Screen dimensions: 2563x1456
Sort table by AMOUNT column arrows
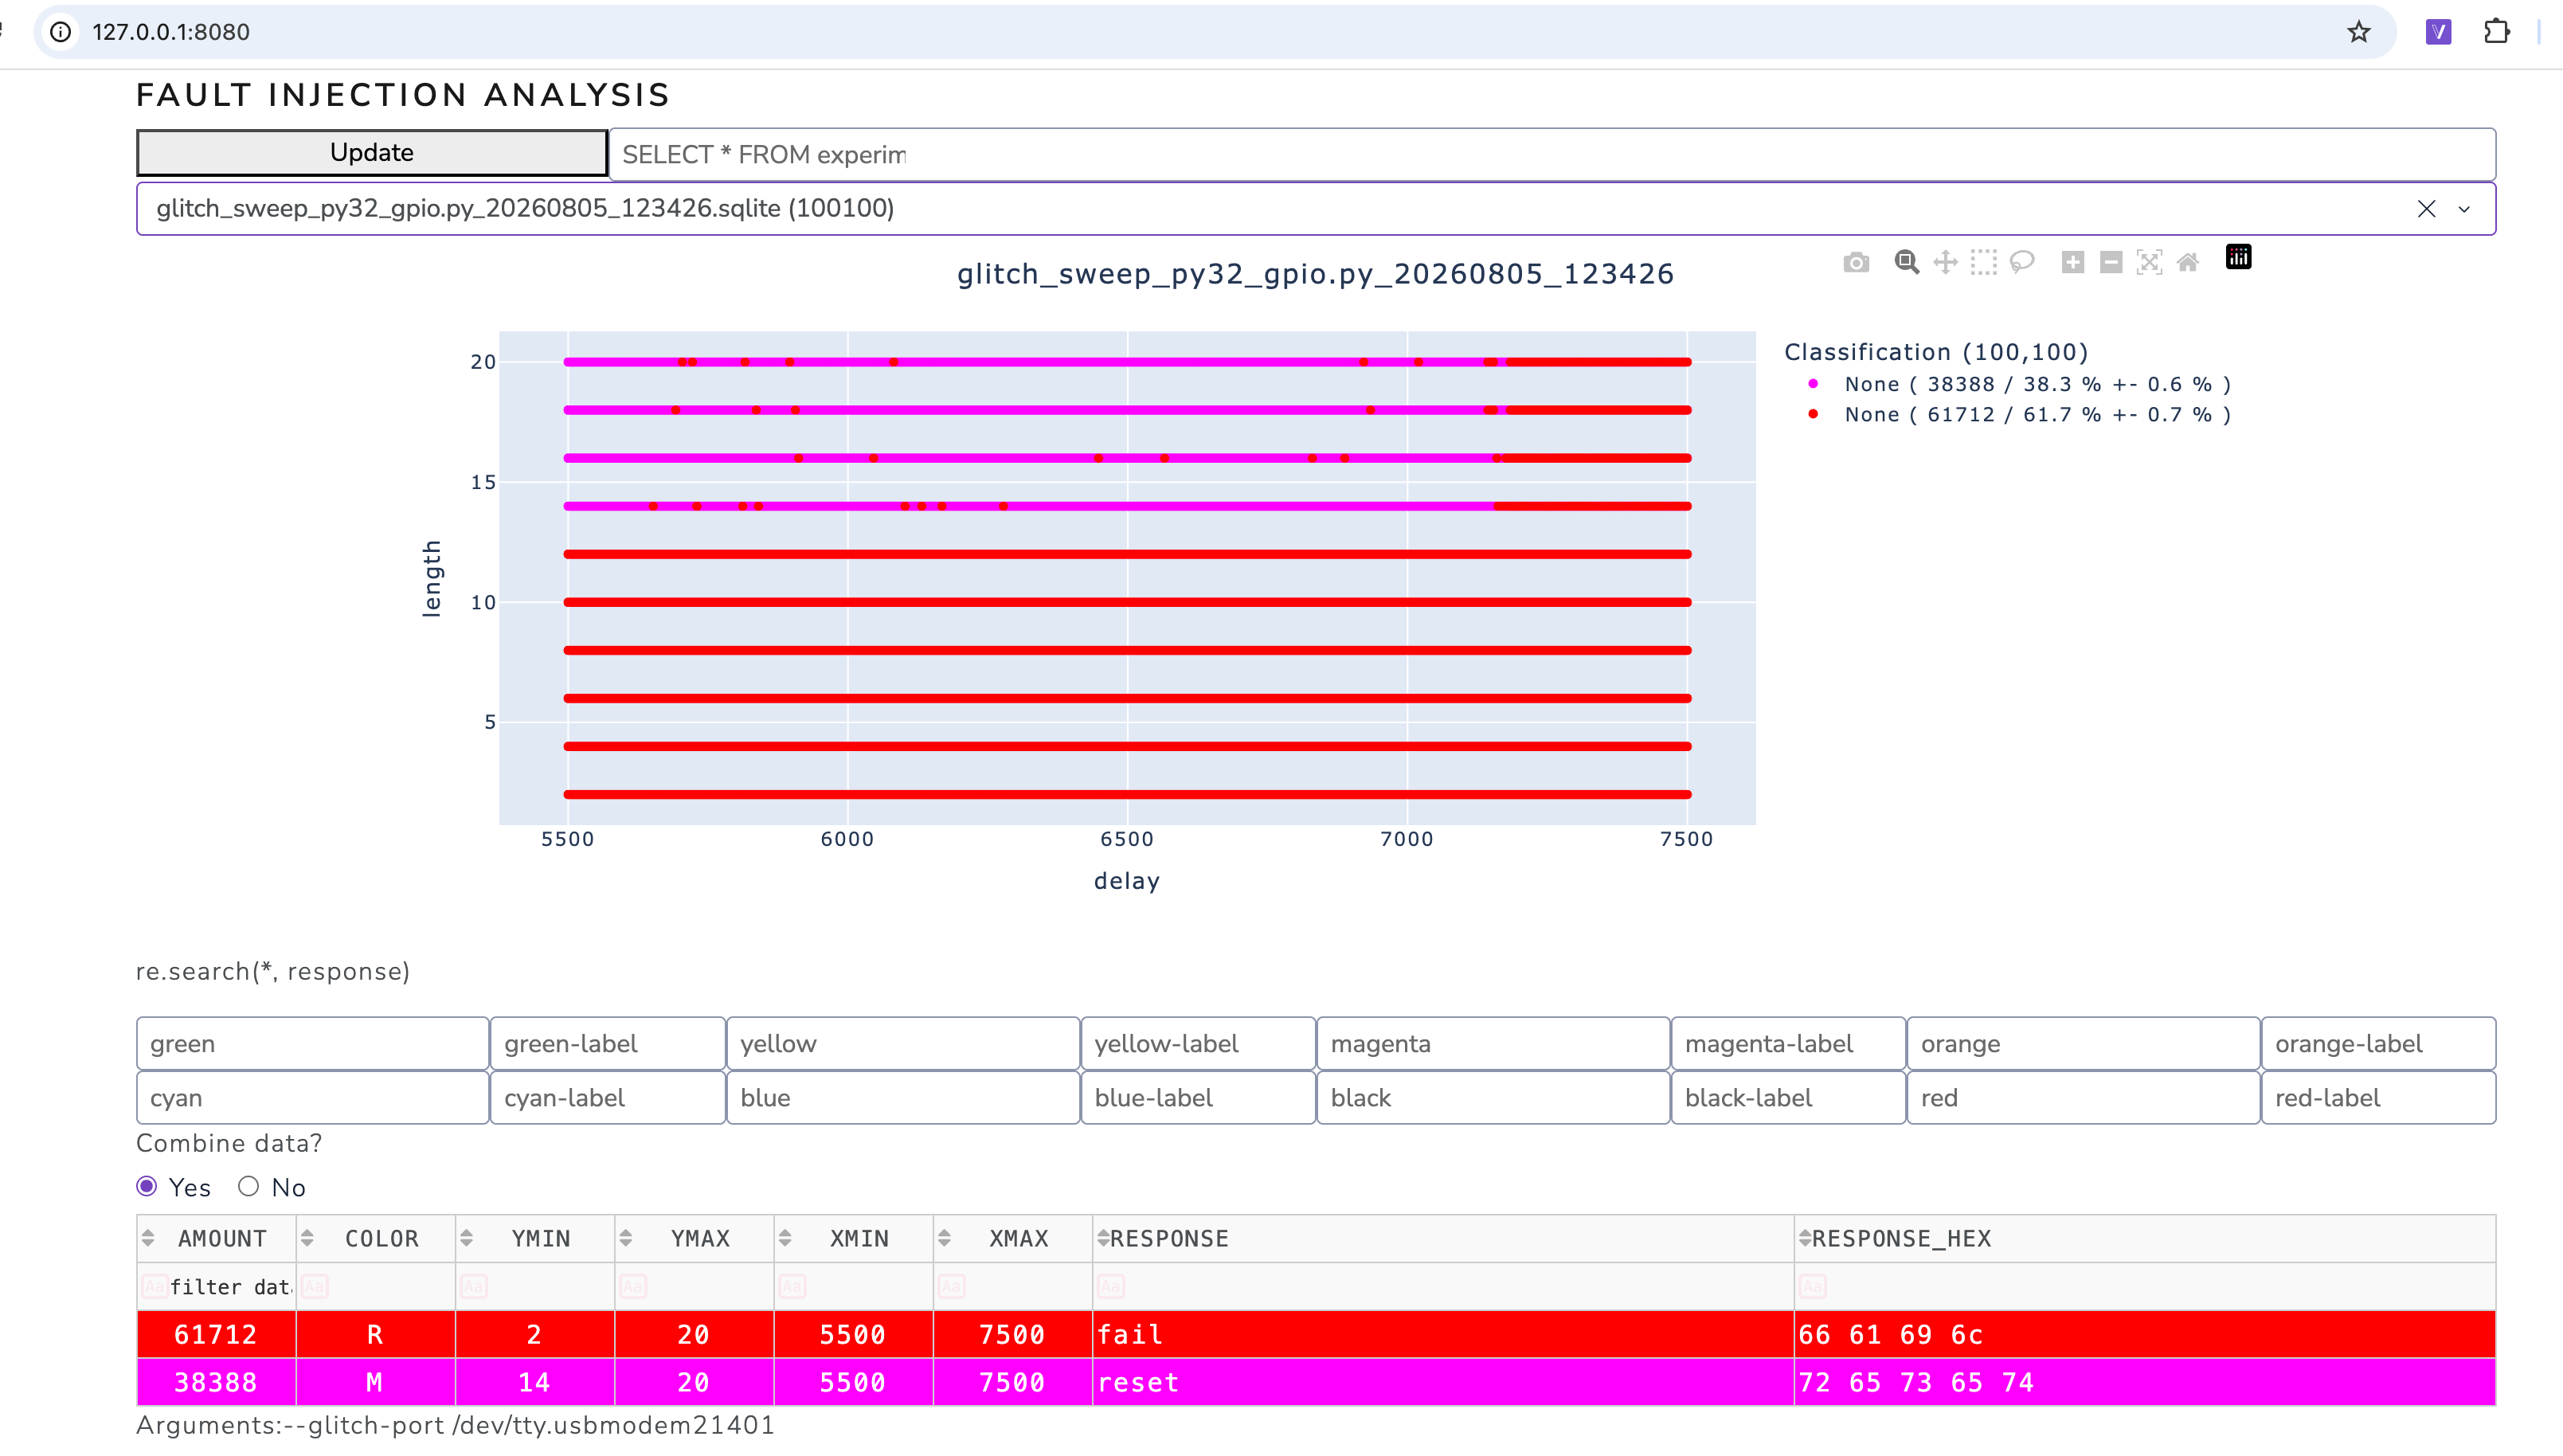tap(148, 1238)
